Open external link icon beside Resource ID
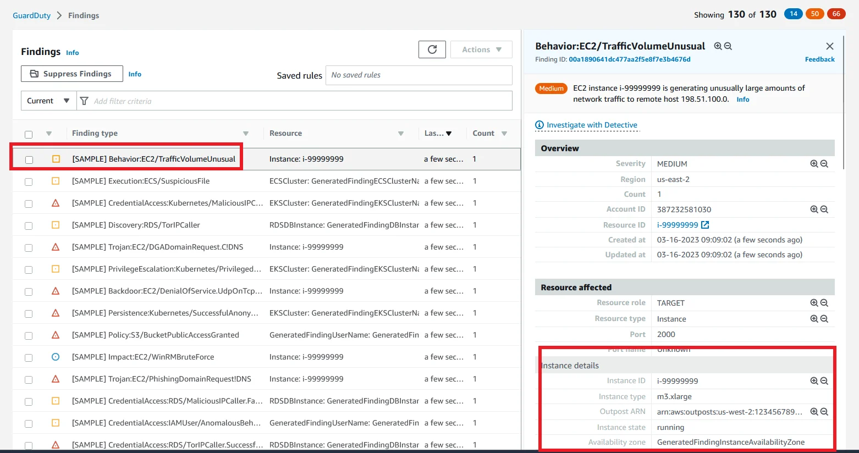Image resolution: width=859 pixels, height=453 pixels. [705, 225]
